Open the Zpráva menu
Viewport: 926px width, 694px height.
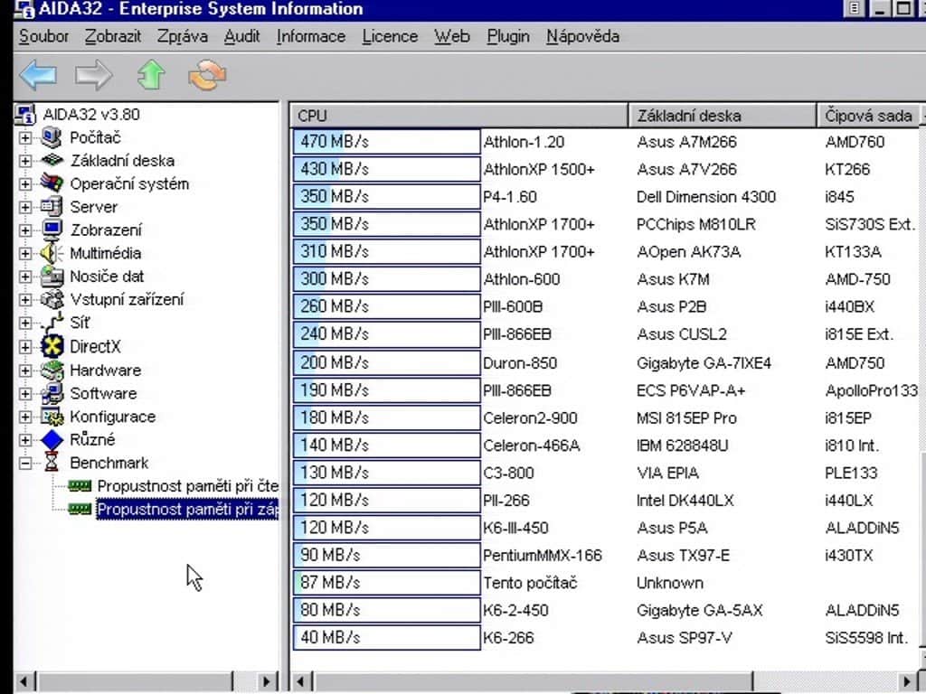[183, 36]
